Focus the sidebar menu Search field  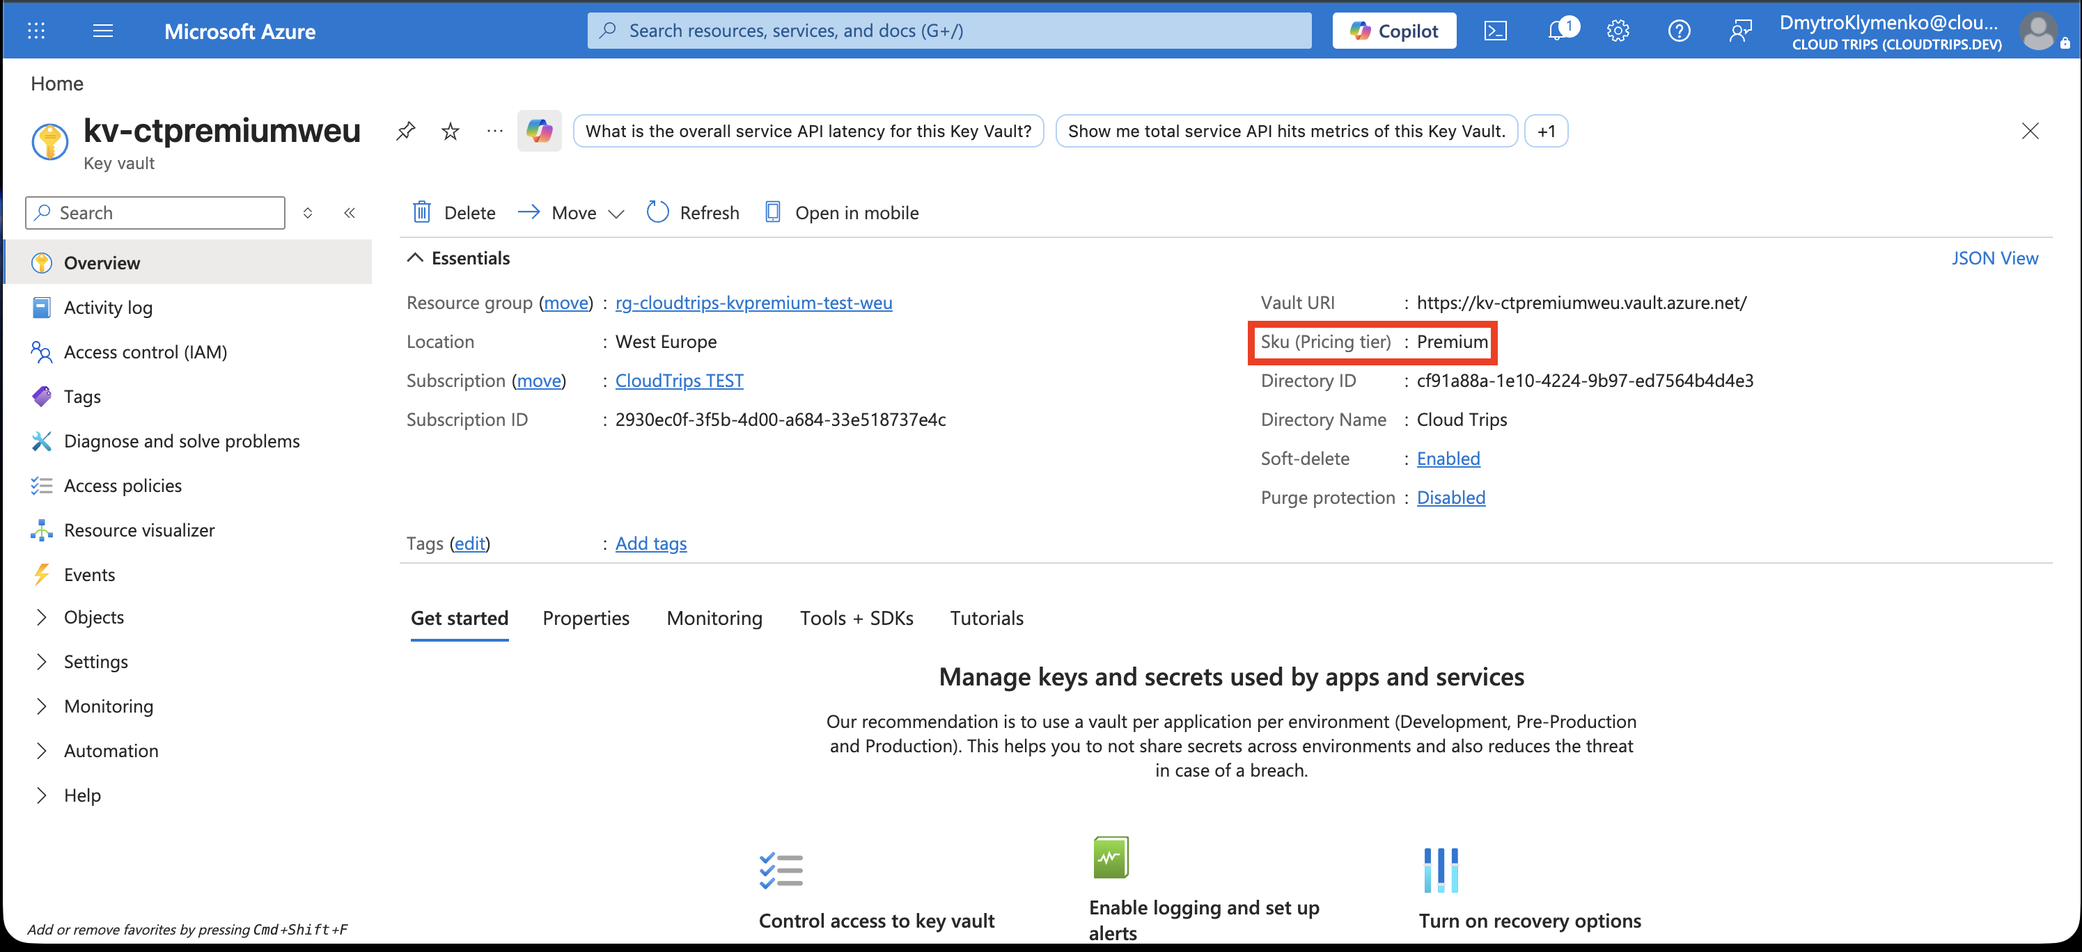click(x=155, y=212)
